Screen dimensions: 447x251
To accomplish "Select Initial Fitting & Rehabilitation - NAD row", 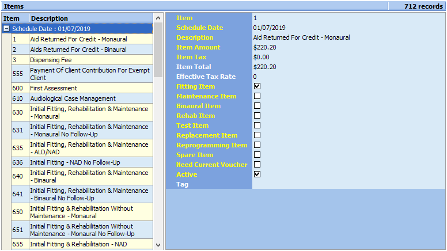I will coord(82,244).
